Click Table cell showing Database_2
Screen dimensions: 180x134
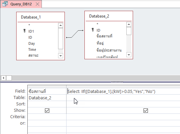47,98
